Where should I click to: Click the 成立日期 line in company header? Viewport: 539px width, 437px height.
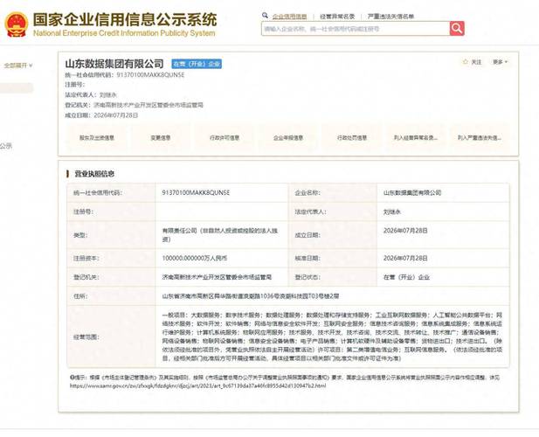101,115
